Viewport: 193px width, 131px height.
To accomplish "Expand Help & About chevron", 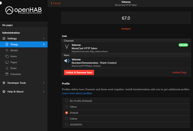I will (x=44, y=92).
